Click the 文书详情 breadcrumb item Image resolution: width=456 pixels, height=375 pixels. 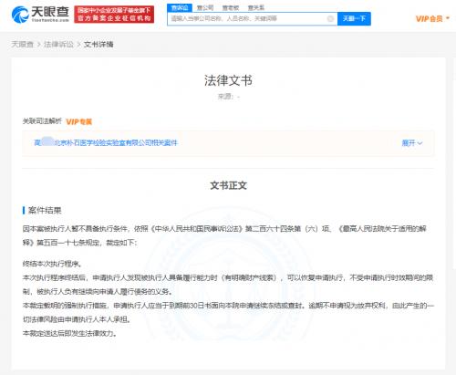98,45
